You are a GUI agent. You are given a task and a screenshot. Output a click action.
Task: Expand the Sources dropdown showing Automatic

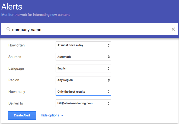[x=83, y=57]
